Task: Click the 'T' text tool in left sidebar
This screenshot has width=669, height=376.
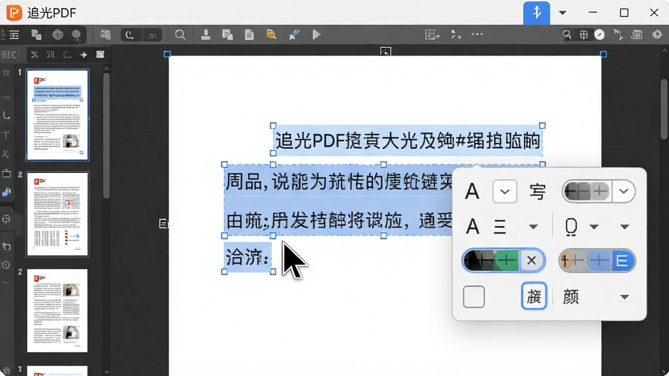Action: coord(6,136)
